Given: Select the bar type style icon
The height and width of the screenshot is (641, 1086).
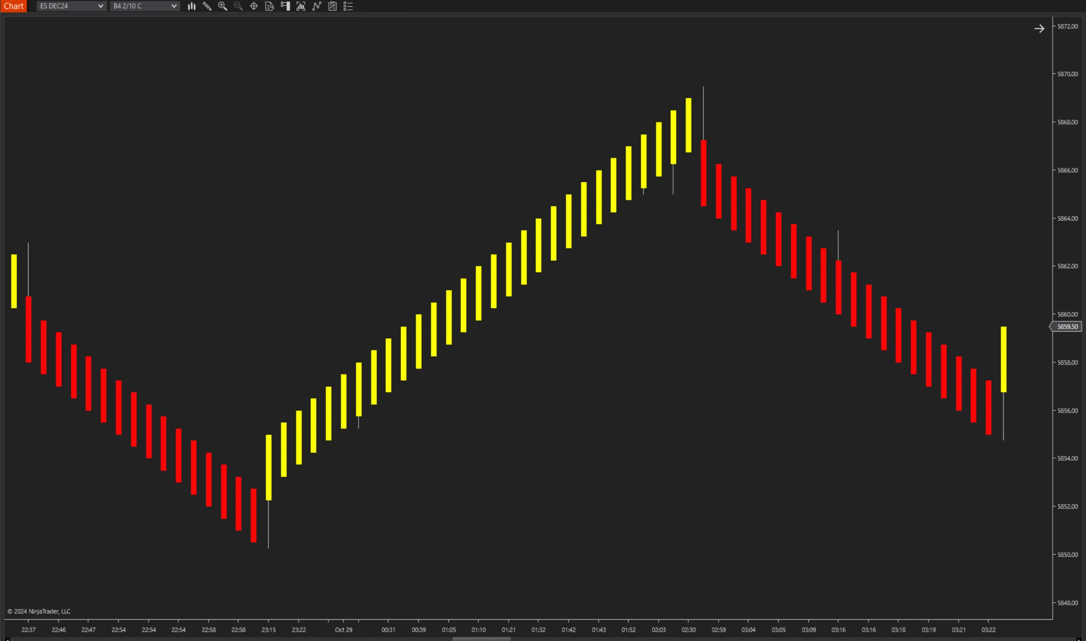Looking at the screenshot, I should click(191, 6).
